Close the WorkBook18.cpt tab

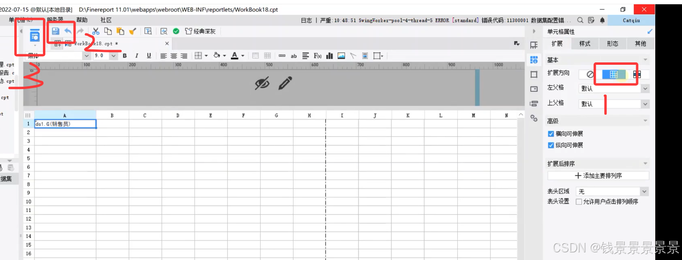(167, 43)
